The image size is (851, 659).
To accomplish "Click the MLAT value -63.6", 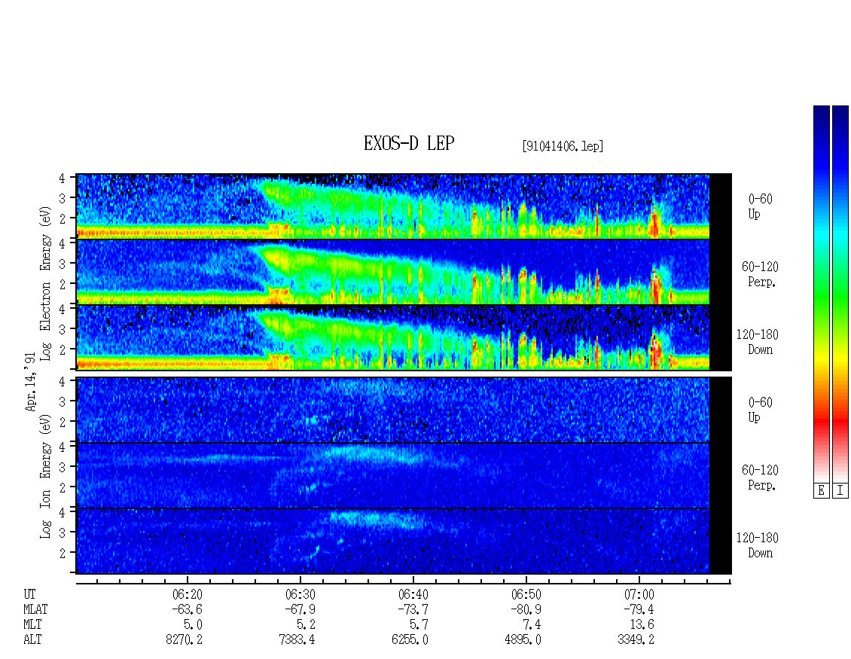I will 188,609.
